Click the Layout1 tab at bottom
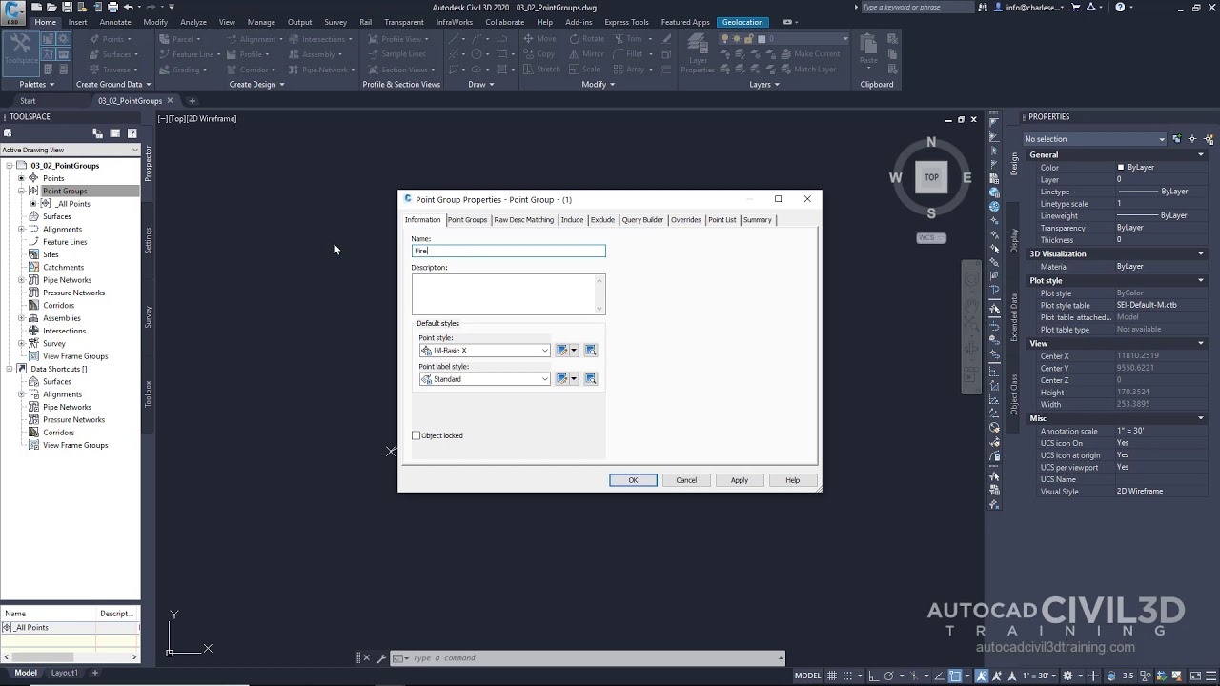Screen dimensions: 1220x686 click(x=64, y=673)
